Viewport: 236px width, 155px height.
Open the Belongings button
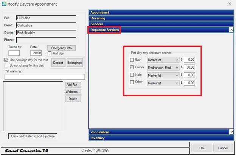click(x=75, y=63)
